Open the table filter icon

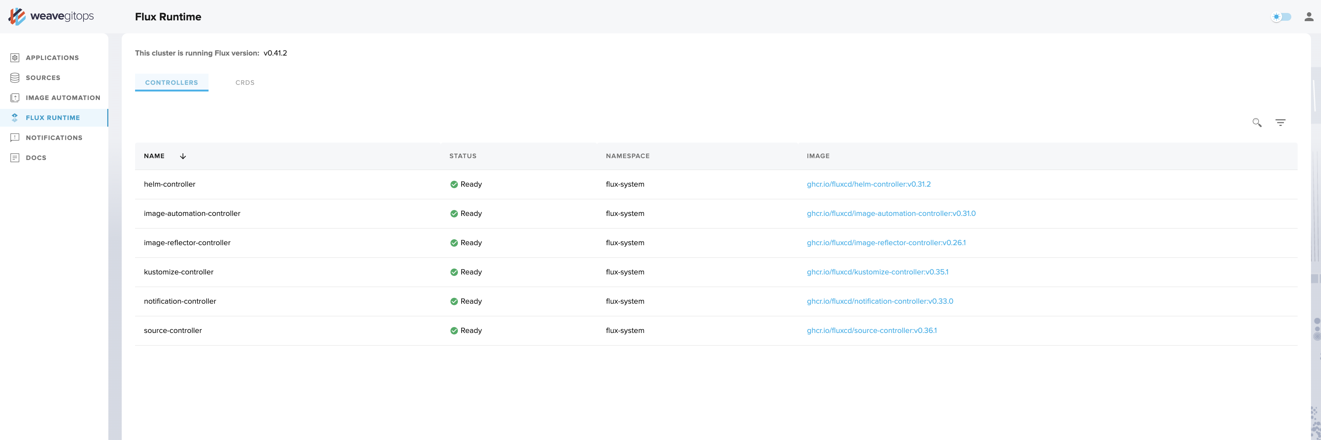click(x=1280, y=123)
